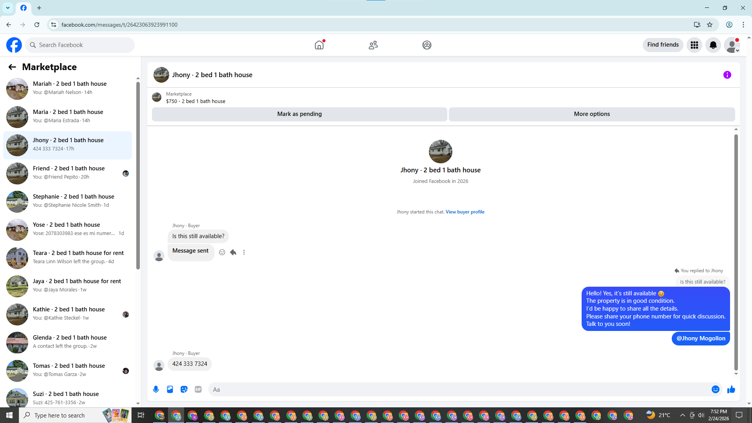
Task: Open the GIF picker icon
Action: pyautogui.click(x=198, y=389)
